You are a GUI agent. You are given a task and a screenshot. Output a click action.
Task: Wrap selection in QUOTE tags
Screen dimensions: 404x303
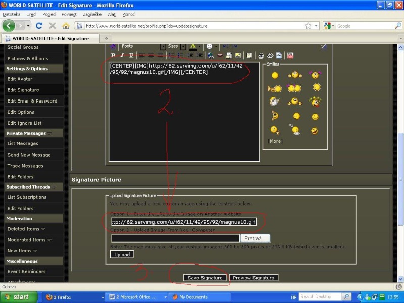point(249,55)
